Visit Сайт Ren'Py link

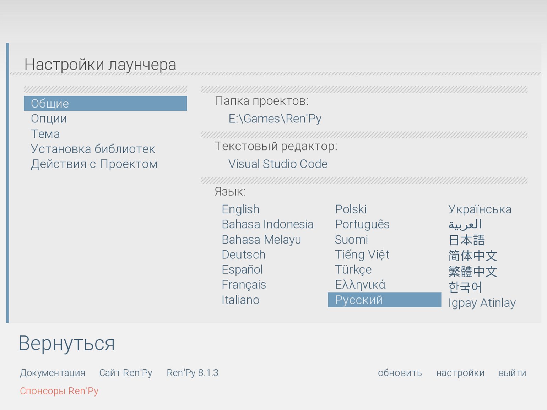tap(126, 373)
